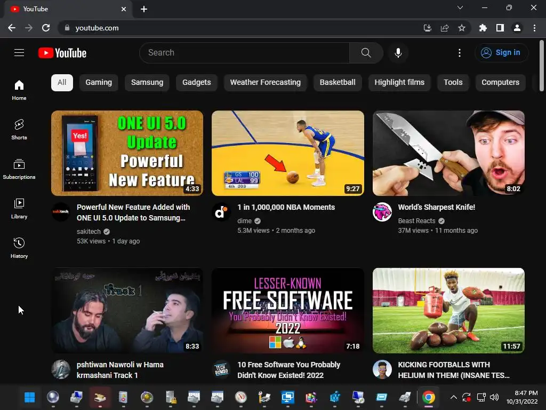Image resolution: width=546 pixels, height=410 pixels.
Task: Toggle the browser side panel icon
Action: click(500, 28)
